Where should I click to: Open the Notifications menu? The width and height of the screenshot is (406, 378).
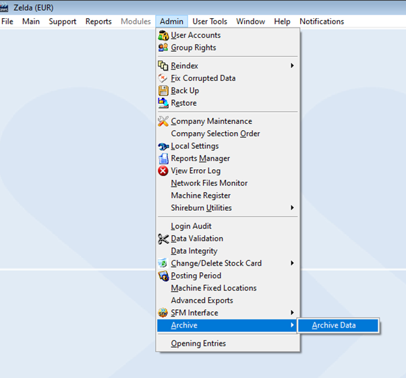(322, 22)
